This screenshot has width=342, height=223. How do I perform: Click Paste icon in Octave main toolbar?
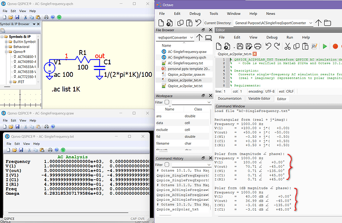[x=189, y=23]
